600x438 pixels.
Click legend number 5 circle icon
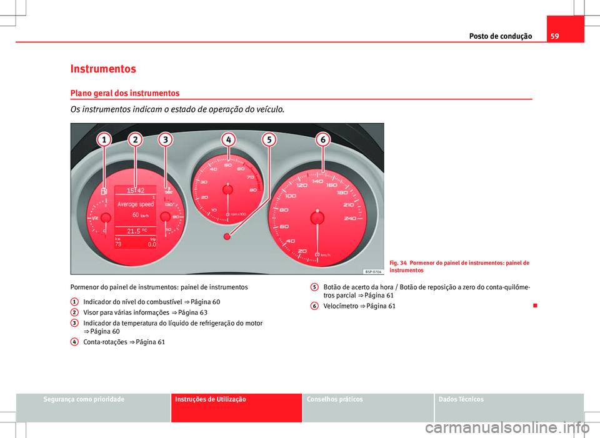coord(314,287)
